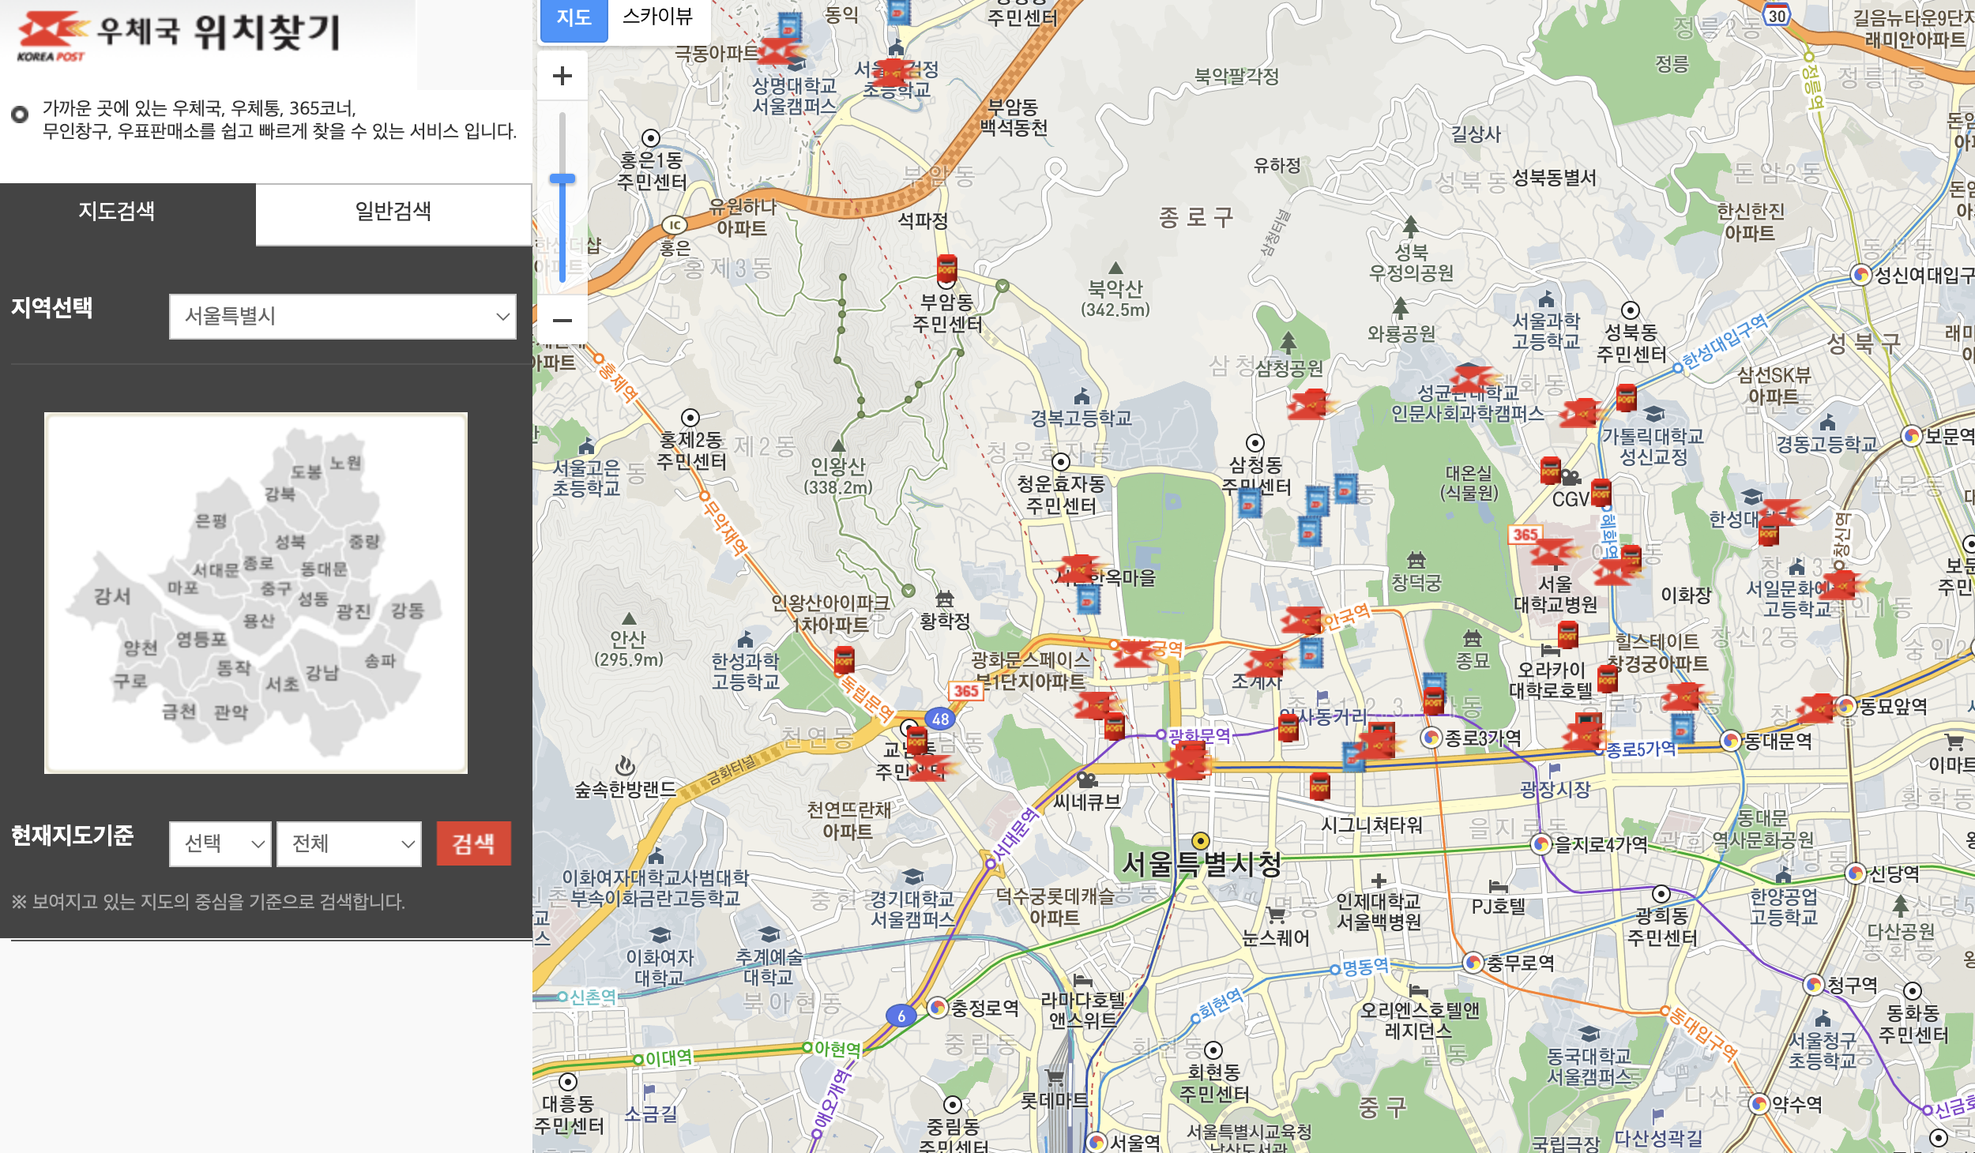Click the blue stamp seller icon near 황학정

pos(1089,601)
